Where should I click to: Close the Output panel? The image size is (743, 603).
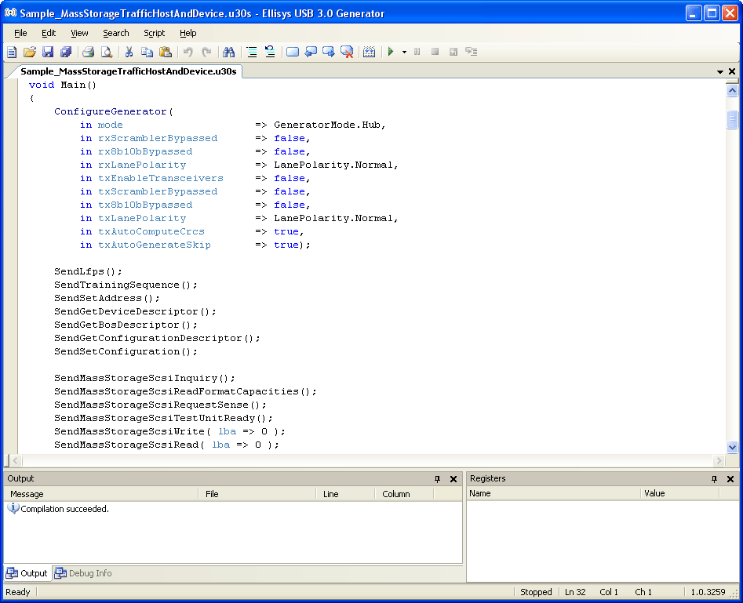click(453, 478)
